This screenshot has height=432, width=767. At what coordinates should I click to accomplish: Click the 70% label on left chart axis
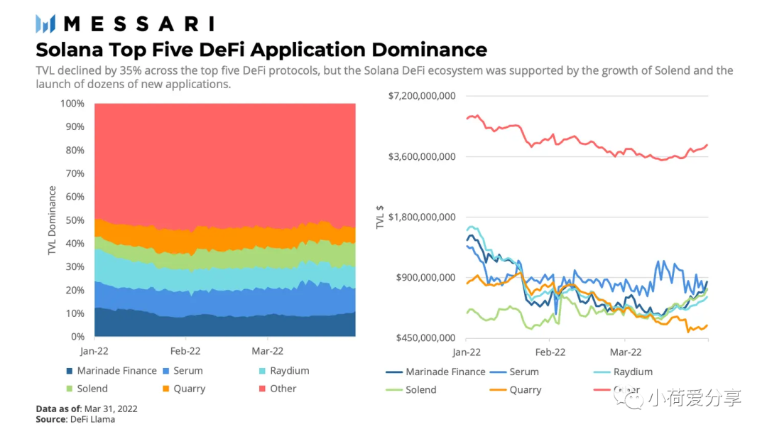[75, 173]
